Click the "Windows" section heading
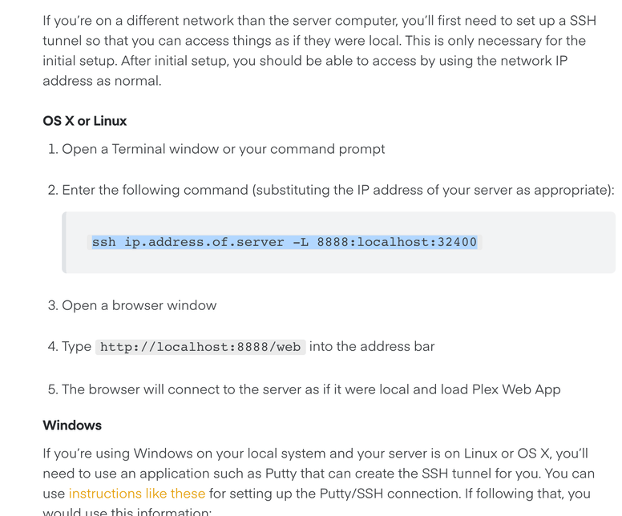The height and width of the screenshot is (516, 622). [72, 425]
